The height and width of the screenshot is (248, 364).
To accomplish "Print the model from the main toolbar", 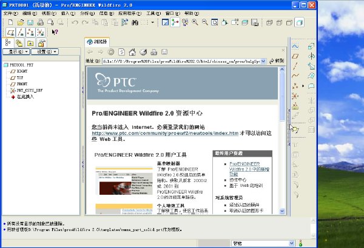I will 41,22.
